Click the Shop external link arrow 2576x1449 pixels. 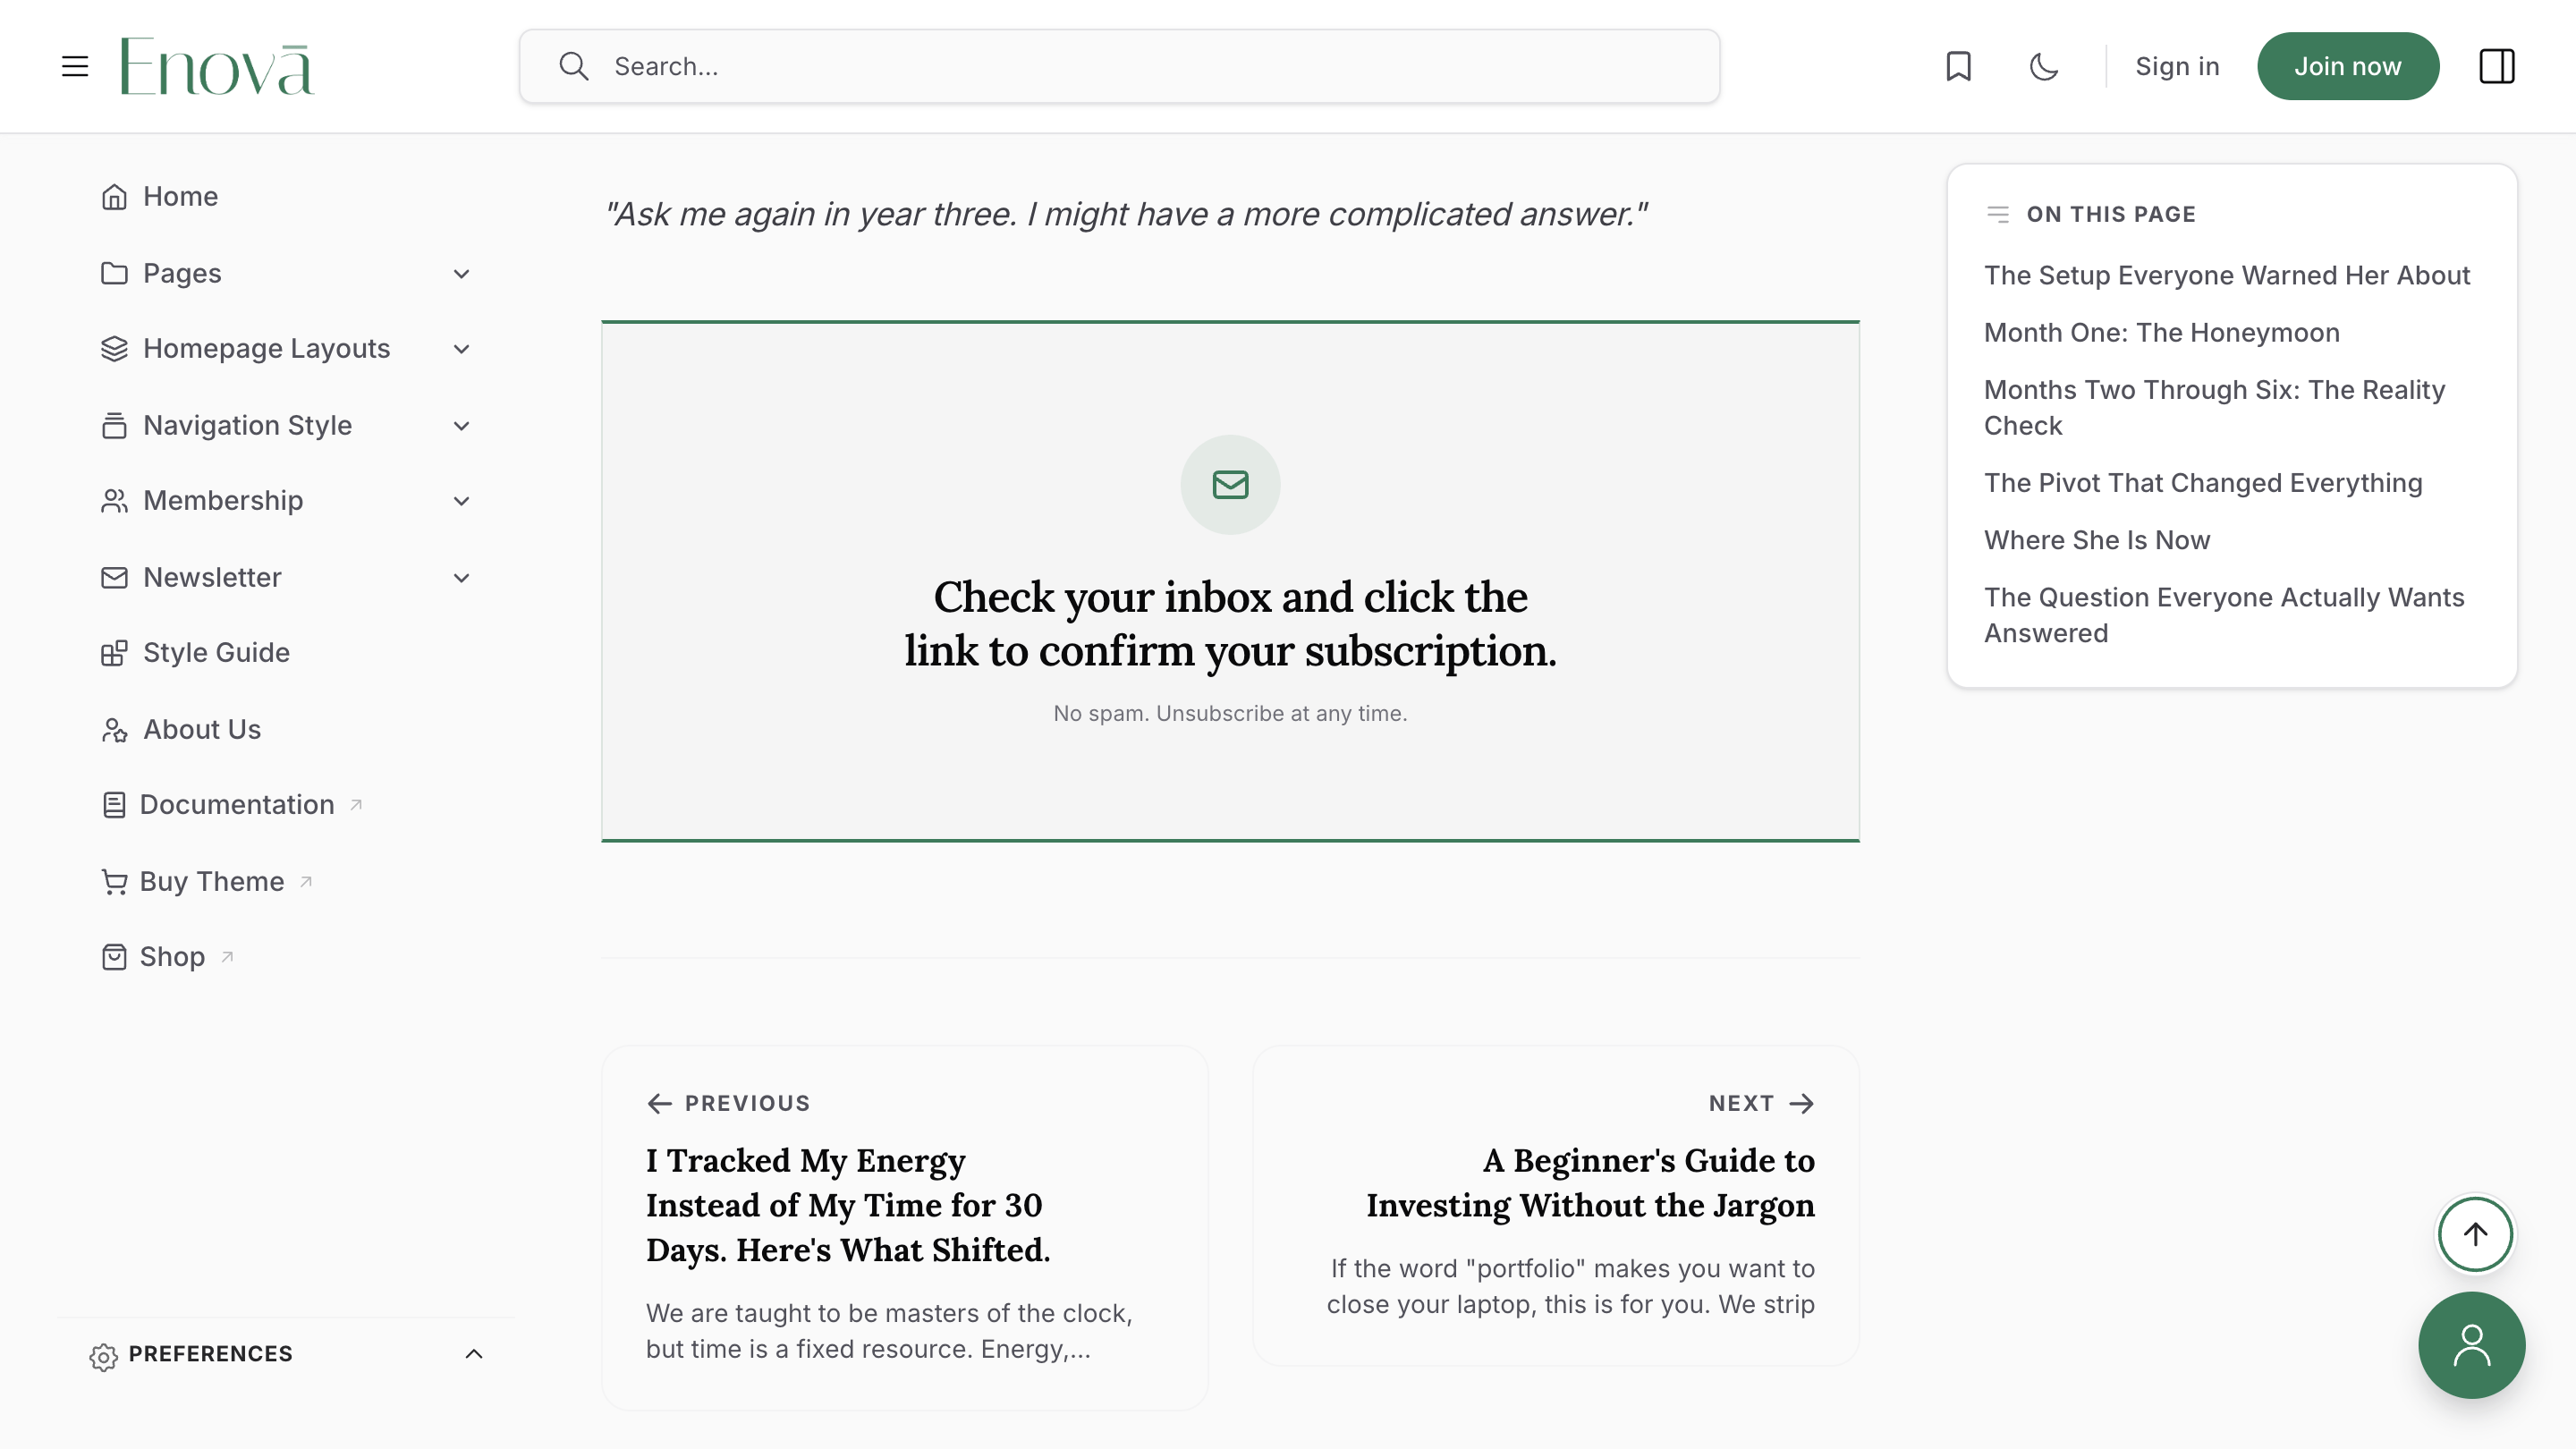click(x=227, y=957)
